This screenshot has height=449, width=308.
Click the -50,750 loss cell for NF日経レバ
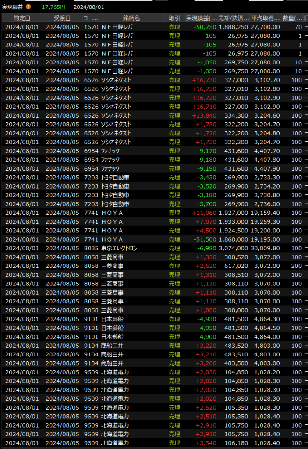pyautogui.click(x=205, y=27)
